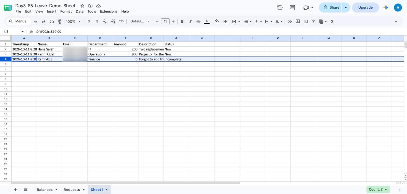
Task: Star the document title
Action: coord(82,6)
